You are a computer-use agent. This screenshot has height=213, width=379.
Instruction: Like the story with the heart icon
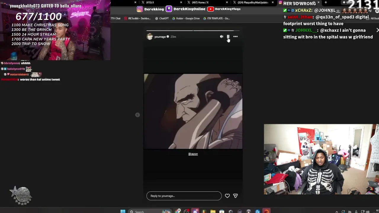[227, 196]
